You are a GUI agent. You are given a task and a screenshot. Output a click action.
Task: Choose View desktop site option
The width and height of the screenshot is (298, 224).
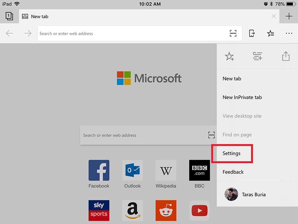(x=257, y=116)
